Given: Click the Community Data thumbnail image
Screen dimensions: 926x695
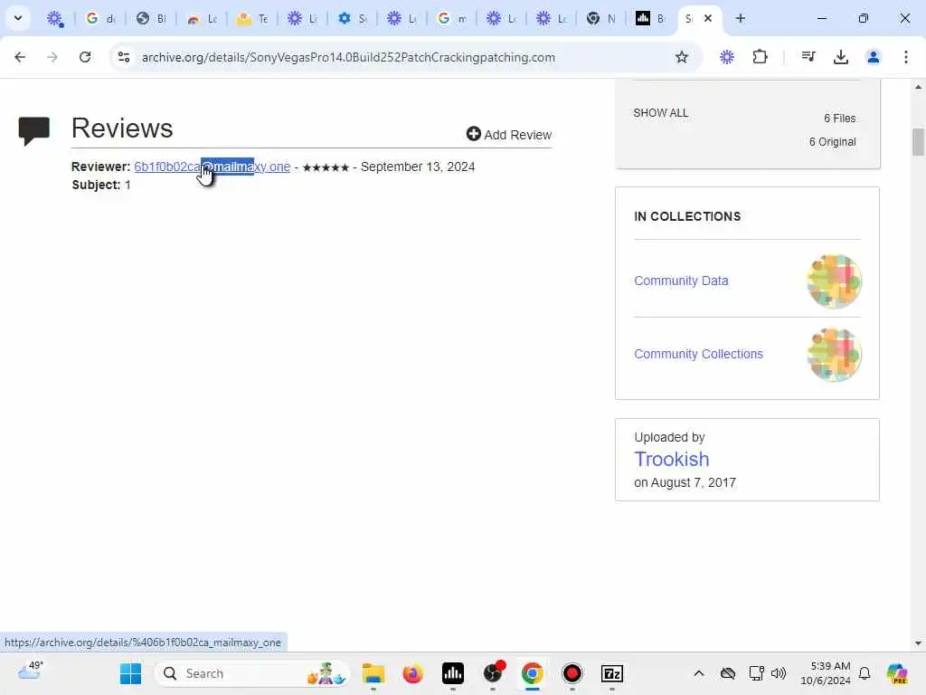Looking at the screenshot, I should click(834, 281).
